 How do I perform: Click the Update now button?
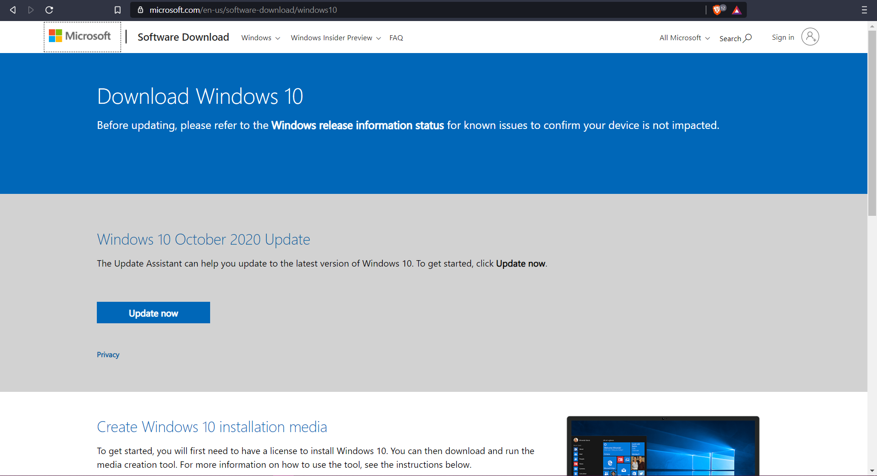pos(153,313)
